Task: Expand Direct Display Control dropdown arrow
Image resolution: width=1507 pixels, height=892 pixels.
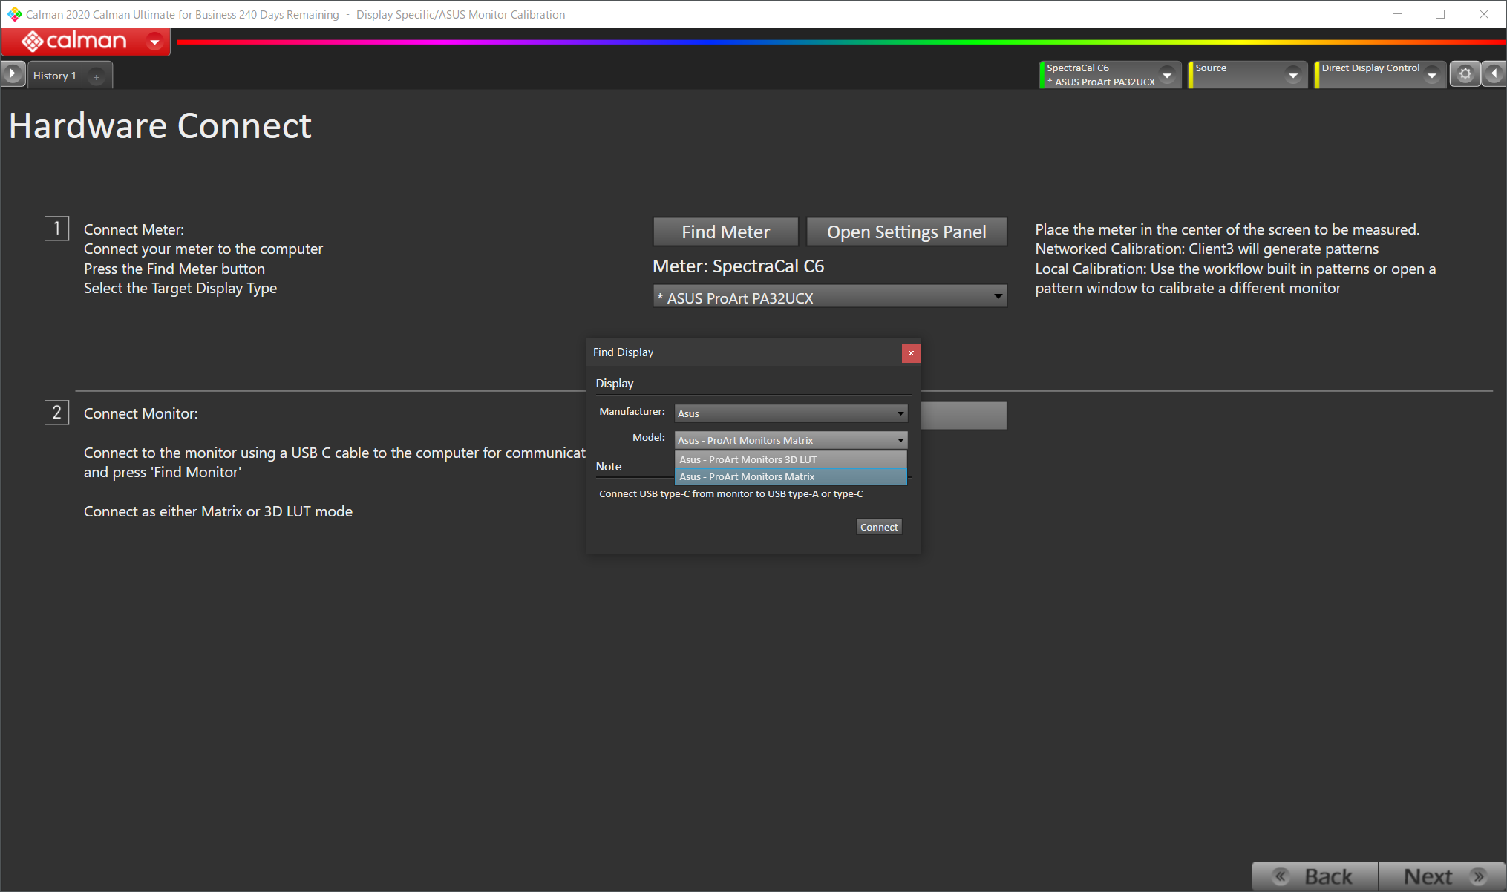Action: 1432,75
